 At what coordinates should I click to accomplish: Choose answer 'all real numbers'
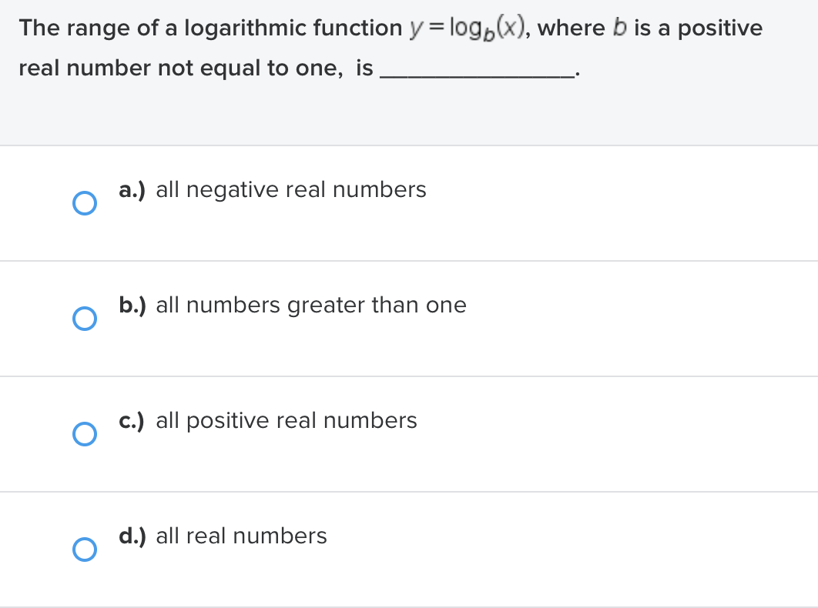[x=241, y=536]
